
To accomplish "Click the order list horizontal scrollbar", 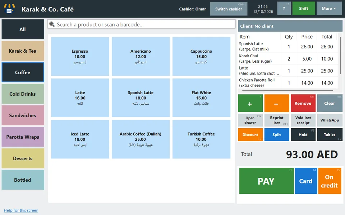I will (x=287, y=90).
